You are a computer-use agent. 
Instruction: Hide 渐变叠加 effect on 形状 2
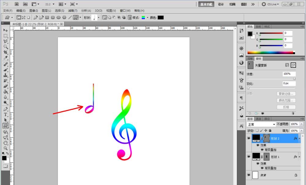click(x=262, y=150)
